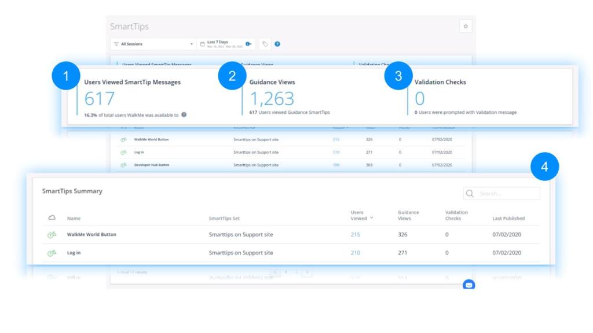Sort by Users Viewed column arrow
The image size is (593, 333).
click(x=371, y=219)
